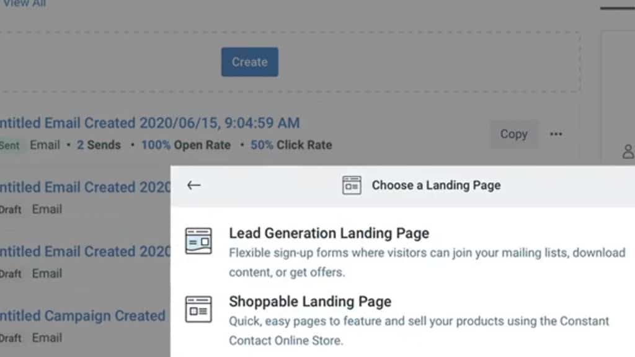Click Draft badge under Untitled Campaign Created

point(11,338)
